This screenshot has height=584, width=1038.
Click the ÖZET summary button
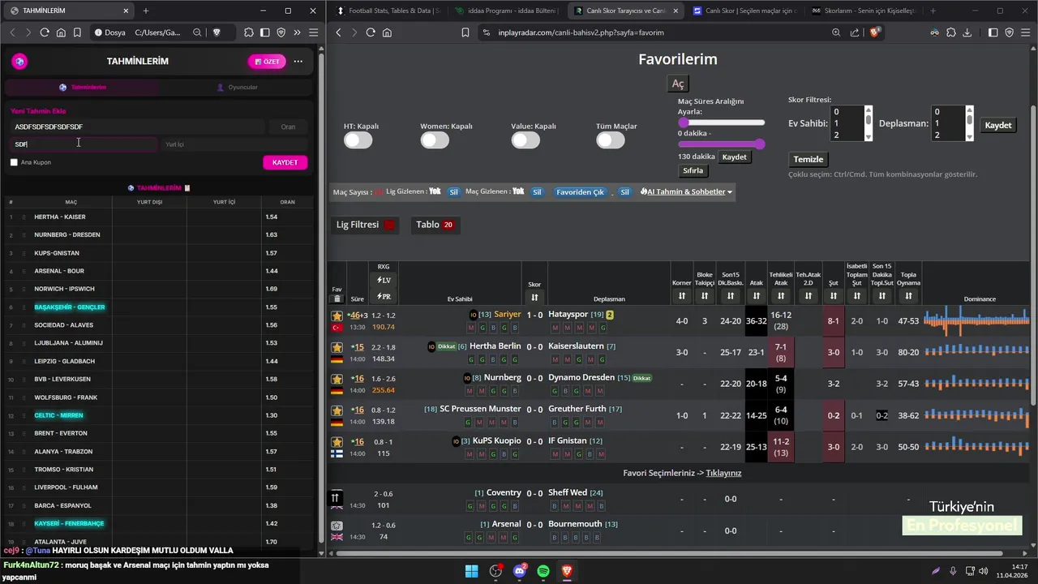point(267,62)
